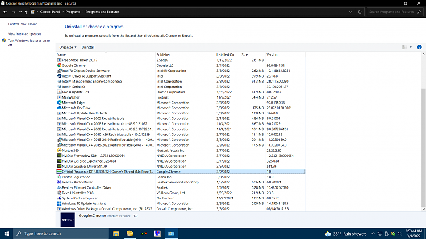Sort list by the Publisher column header
The width and height of the screenshot is (426, 239).
(x=162, y=54)
